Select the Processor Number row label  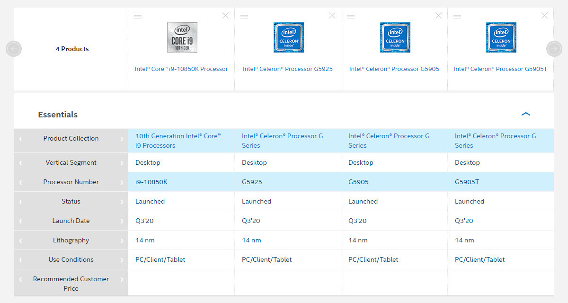click(x=71, y=182)
